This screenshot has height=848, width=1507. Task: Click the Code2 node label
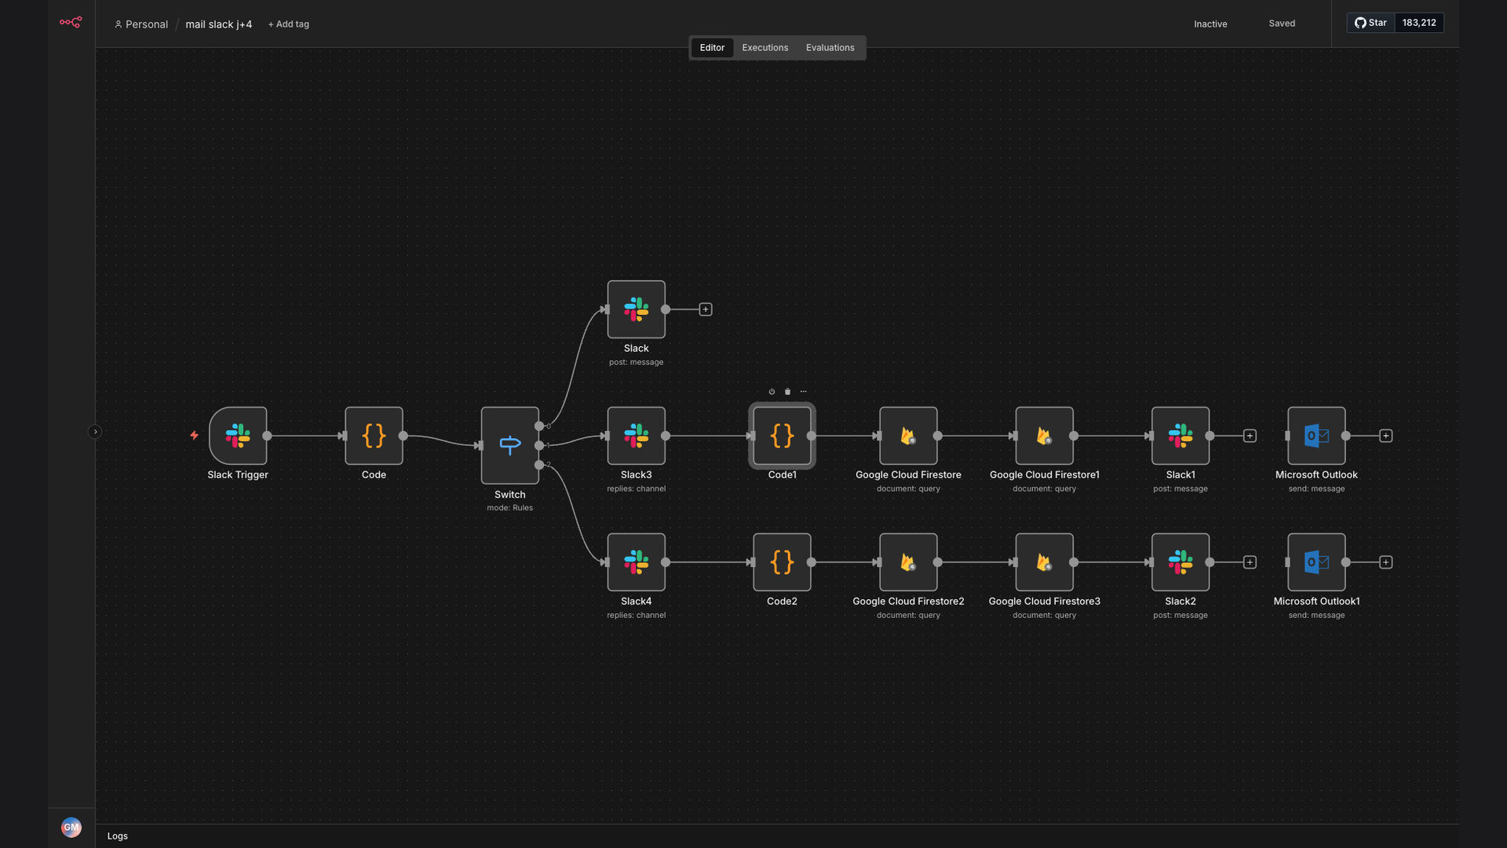[783, 601]
